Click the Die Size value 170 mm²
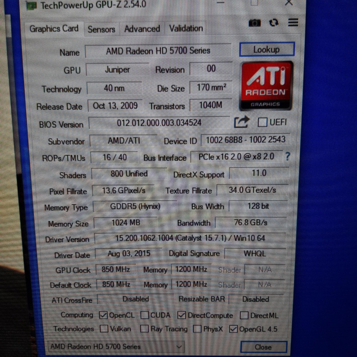This screenshot has height=357, width=357. click(x=211, y=87)
